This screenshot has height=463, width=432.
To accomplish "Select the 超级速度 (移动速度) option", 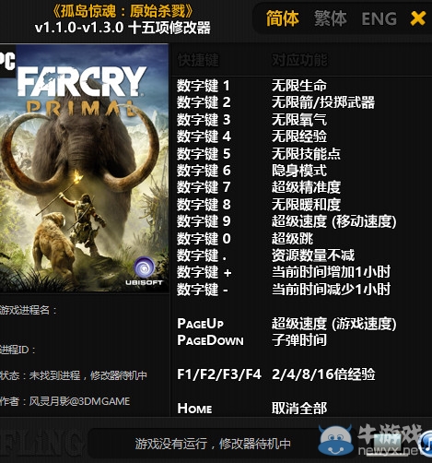I will (x=334, y=221).
